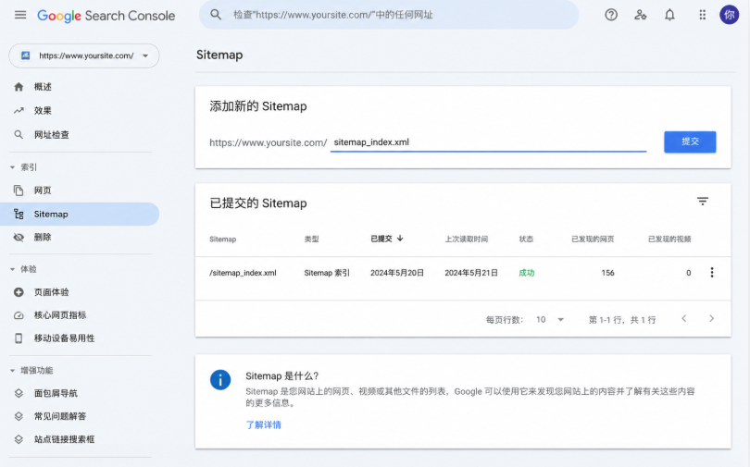Click the Sitemap 索引 type cell

pyautogui.click(x=327, y=273)
